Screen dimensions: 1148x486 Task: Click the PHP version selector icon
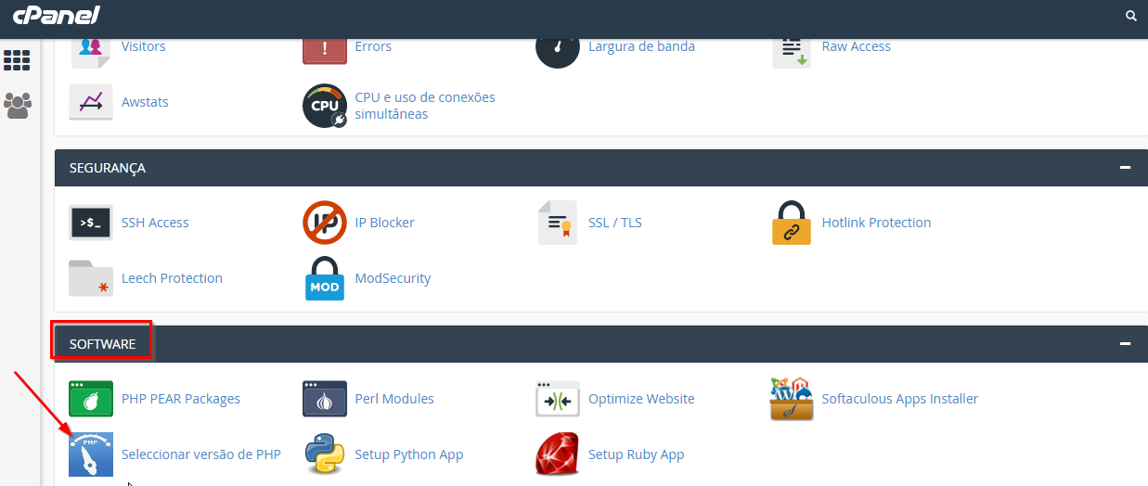coord(91,454)
